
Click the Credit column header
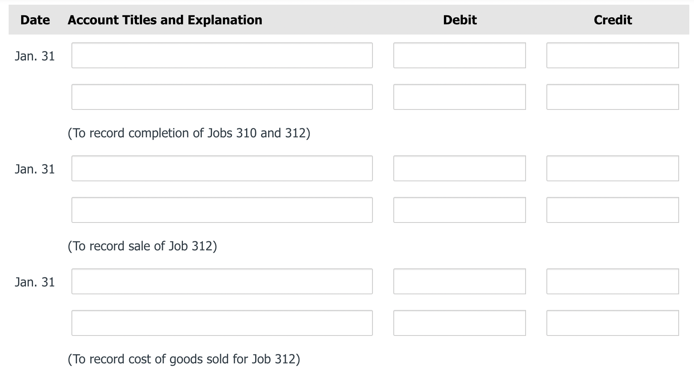click(x=612, y=20)
